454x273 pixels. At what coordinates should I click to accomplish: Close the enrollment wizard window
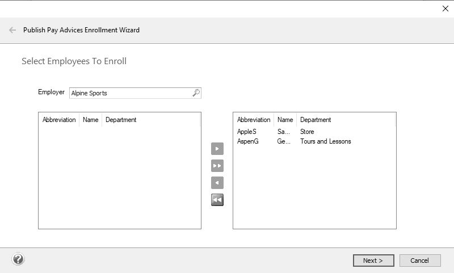pos(445,9)
